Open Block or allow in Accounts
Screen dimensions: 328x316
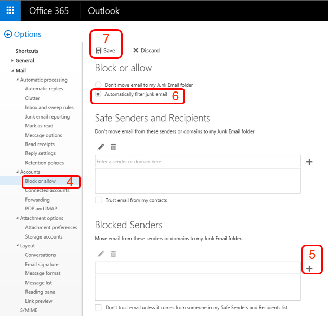pyautogui.click(x=40, y=181)
